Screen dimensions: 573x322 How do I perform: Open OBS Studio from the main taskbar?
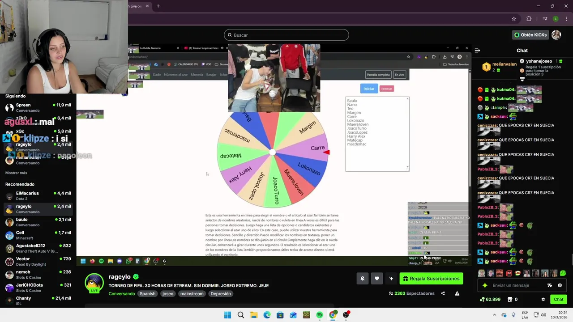point(346,315)
